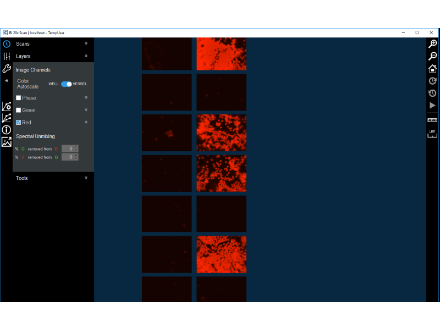Select the lowest bright red well image
This screenshot has height=330, width=440.
tap(222, 254)
